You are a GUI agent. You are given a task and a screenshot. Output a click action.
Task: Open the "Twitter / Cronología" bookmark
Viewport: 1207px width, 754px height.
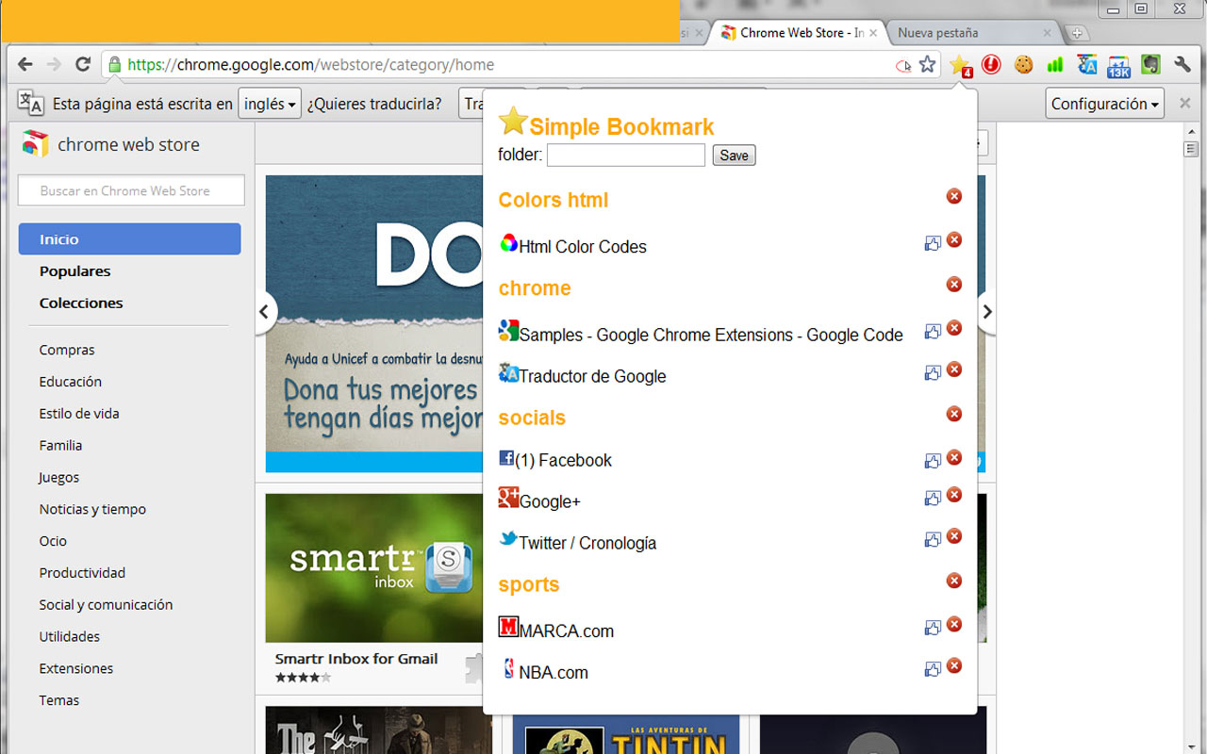click(587, 543)
